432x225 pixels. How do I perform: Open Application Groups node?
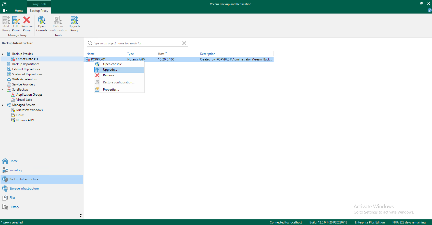point(29,95)
